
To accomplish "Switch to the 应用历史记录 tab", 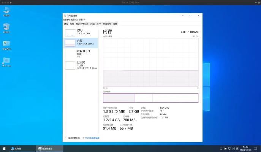I will [82, 24].
